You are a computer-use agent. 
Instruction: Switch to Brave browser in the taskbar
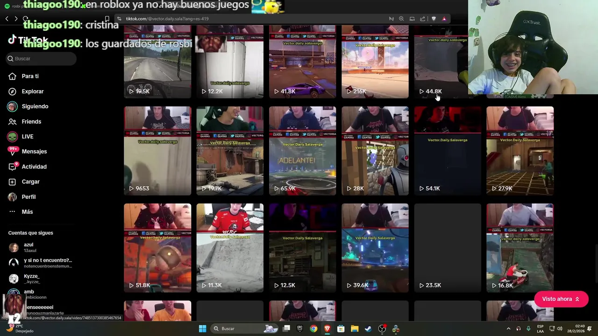[327, 329]
